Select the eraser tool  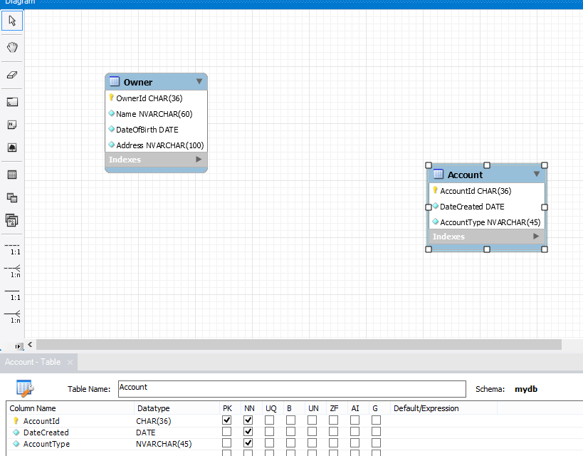pos(12,75)
